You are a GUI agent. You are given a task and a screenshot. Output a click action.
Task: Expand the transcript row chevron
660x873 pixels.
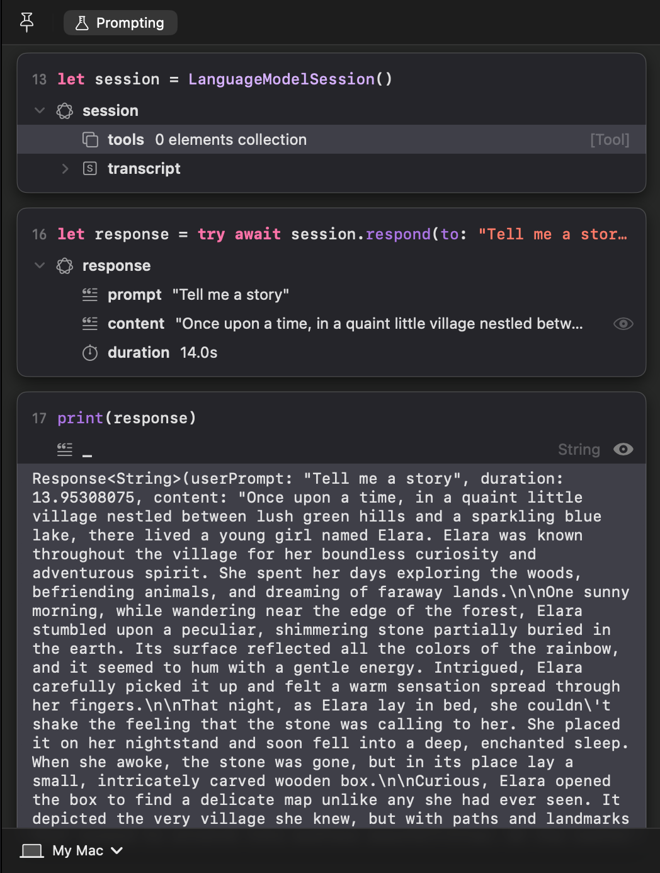[x=65, y=168]
